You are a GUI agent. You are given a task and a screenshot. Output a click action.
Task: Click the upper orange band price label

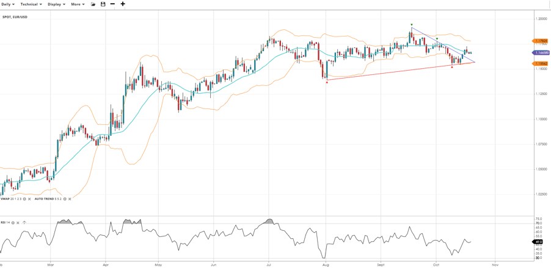click(x=541, y=41)
